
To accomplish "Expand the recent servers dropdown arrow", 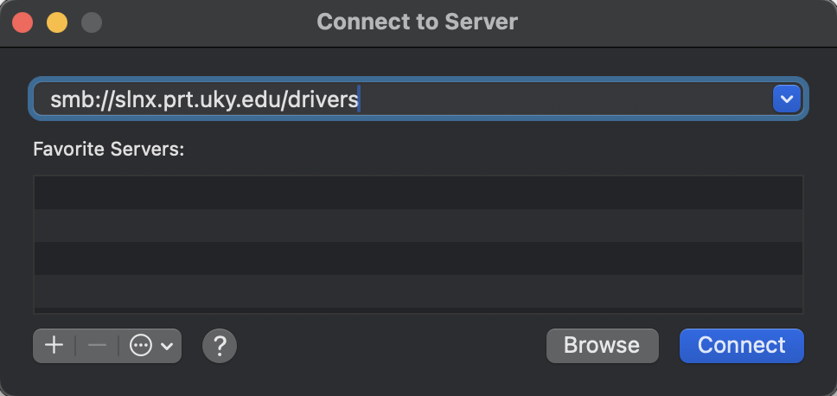I will 787,99.
